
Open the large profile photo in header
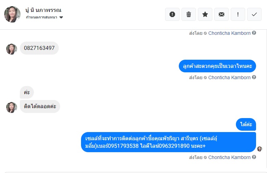pos(12,14)
